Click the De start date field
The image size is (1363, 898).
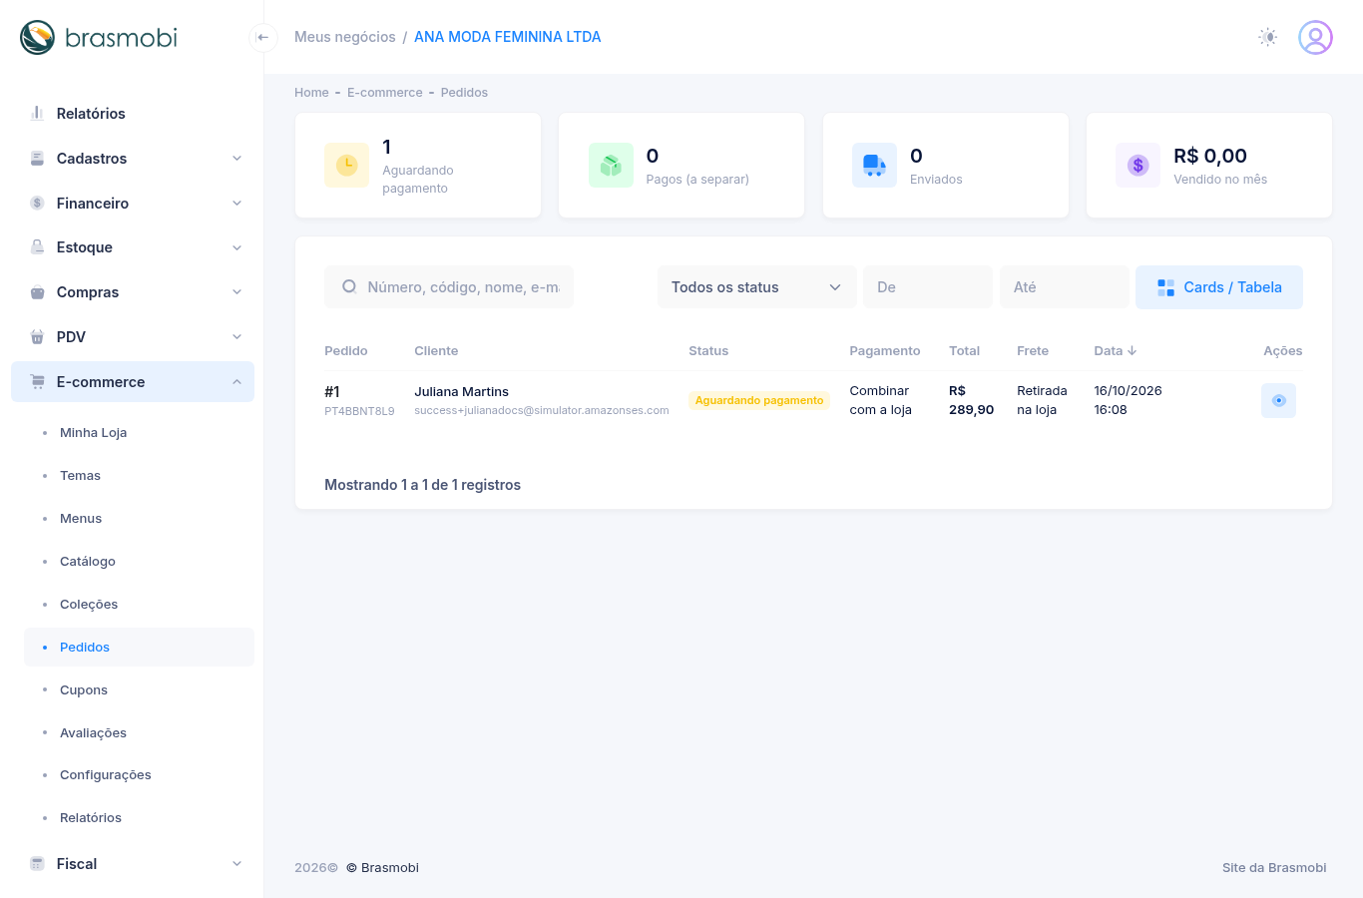click(x=928, y=287)
